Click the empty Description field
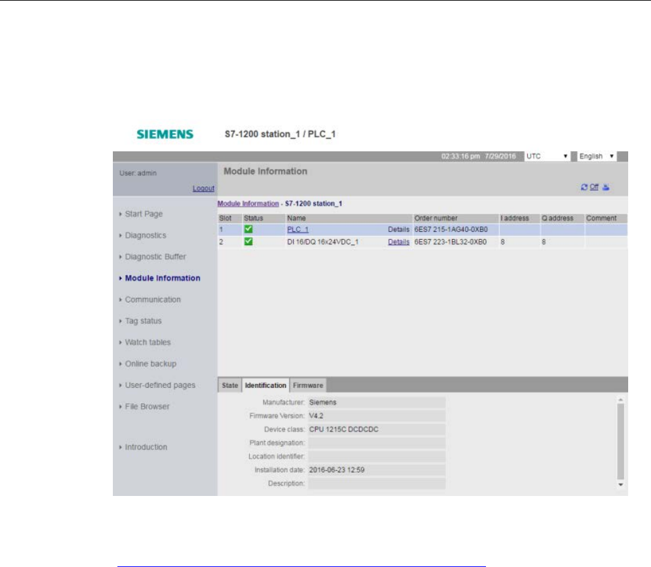Screen dimensions: 651x567 (x=376, y=483)
